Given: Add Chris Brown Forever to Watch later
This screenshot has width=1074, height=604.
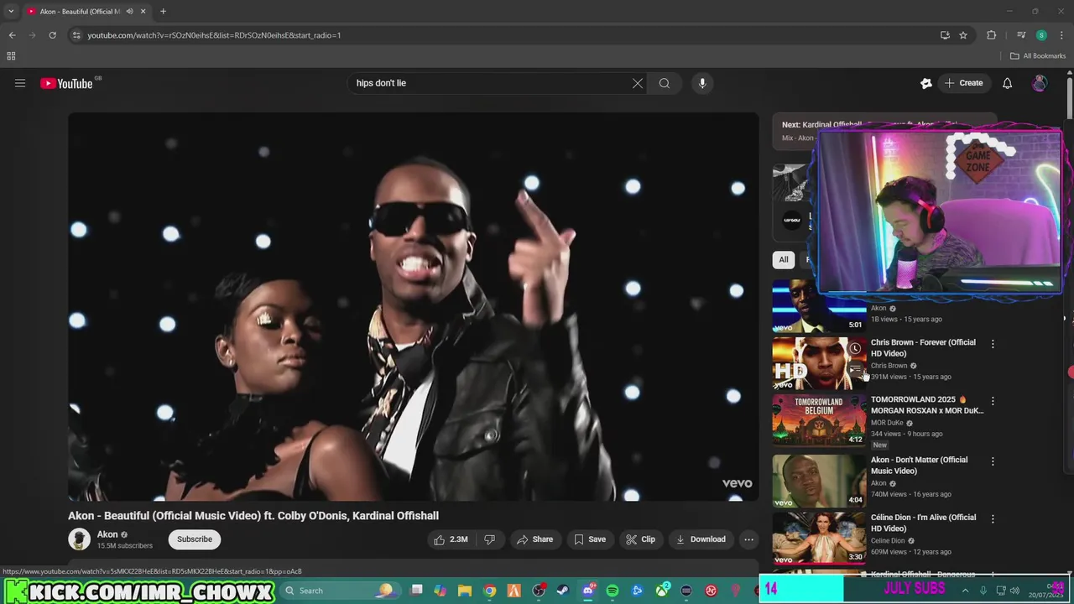Looking at the screenshot, I should pyautogui.click(x=854, y=349).
